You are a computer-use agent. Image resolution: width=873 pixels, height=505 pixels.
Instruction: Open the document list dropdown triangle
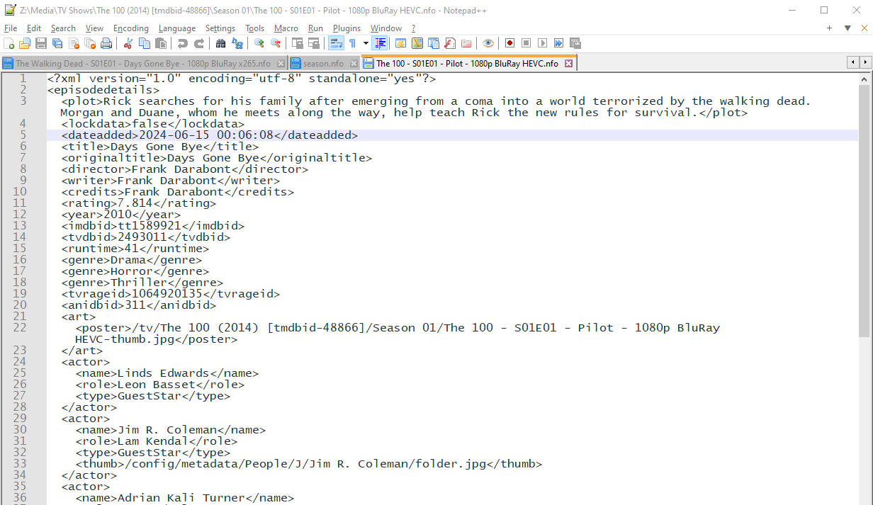point(847,28)
